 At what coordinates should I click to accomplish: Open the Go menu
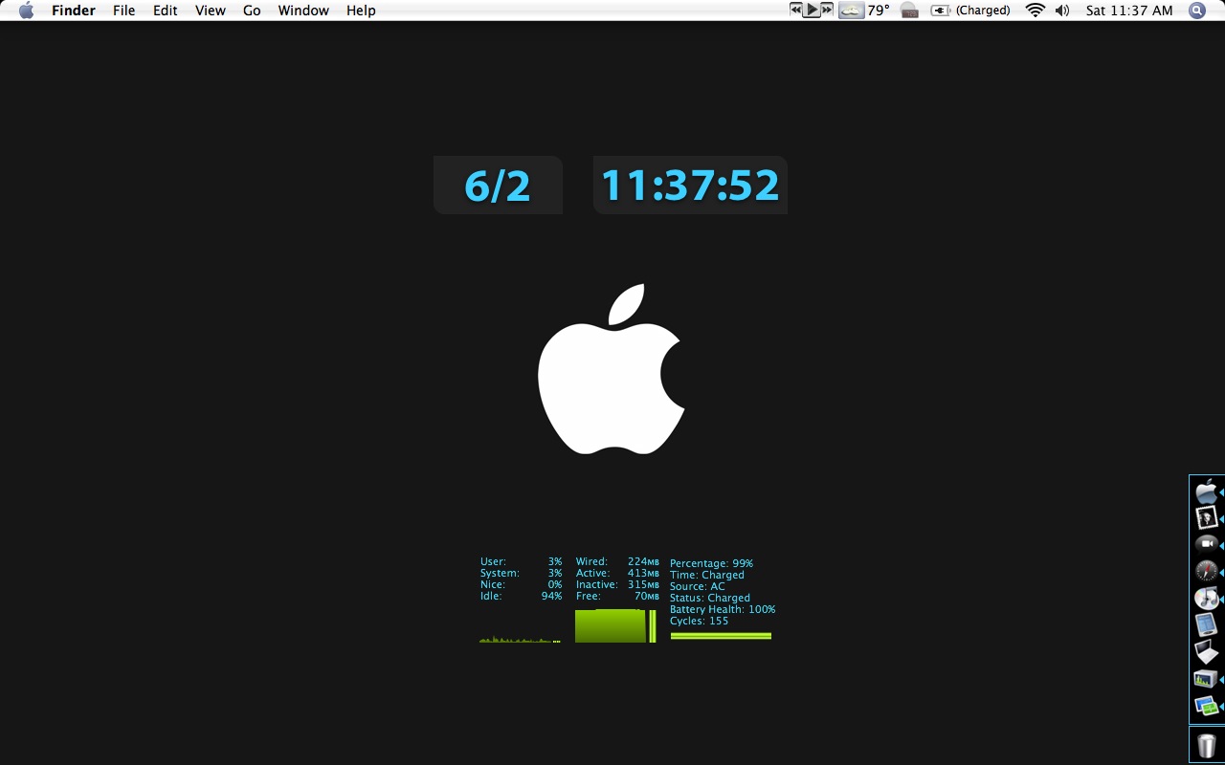click(x=252, y=11)
